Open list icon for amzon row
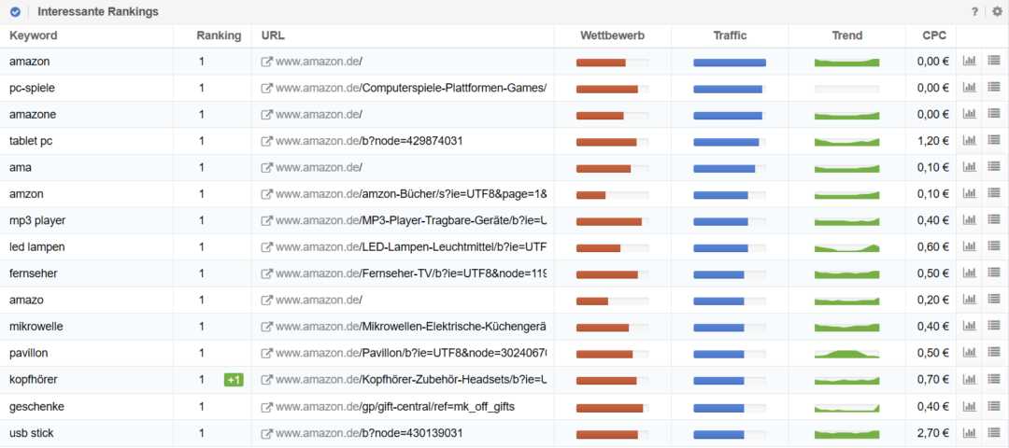 (x=994, y=193)
